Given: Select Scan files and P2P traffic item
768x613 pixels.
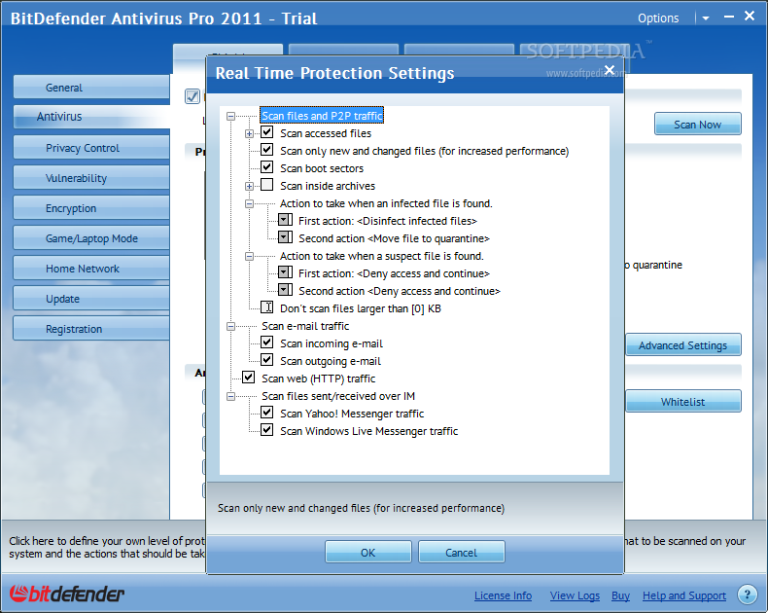Looking at the screenshot, I should [322, 116].
